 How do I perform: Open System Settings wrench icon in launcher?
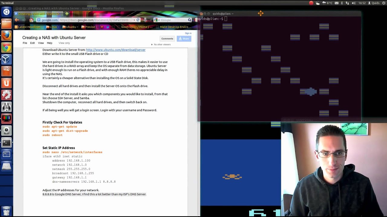click(6, 95)
